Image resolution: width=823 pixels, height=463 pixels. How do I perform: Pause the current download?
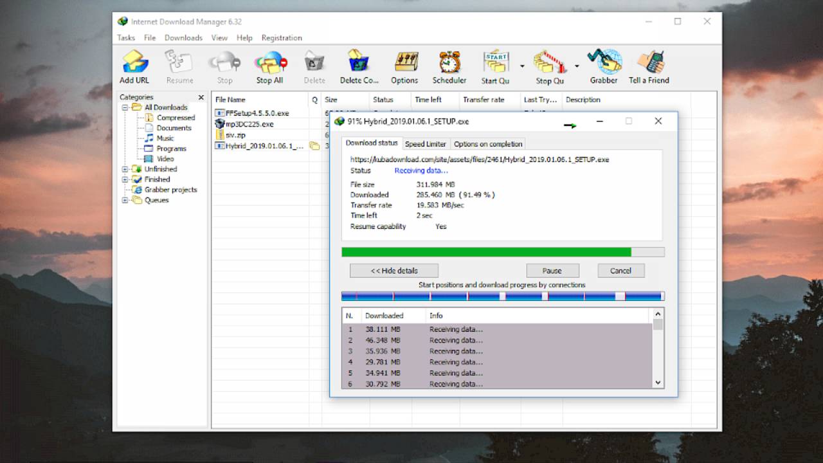click(x=552, y=271)
